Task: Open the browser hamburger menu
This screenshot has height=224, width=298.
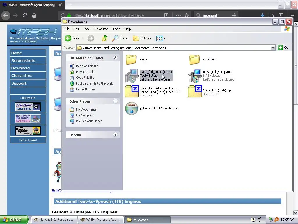Action: click(292, 15)
